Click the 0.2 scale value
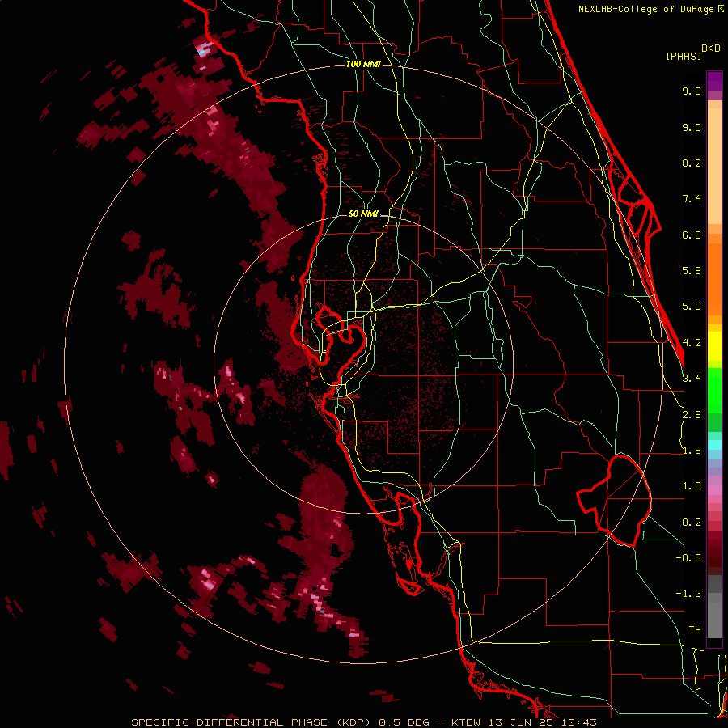The image size is (728, 728). 692,523
